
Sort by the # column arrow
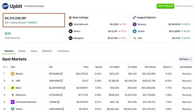click(7, 67)
